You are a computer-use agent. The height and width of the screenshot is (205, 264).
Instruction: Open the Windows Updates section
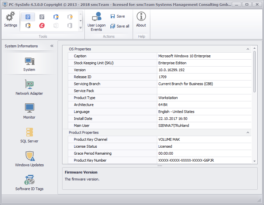(x=29, y=159)
